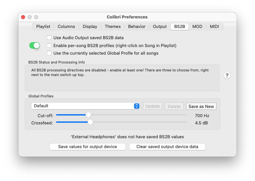
Task: Select the MIDI tab
Action: pos(214,26)
